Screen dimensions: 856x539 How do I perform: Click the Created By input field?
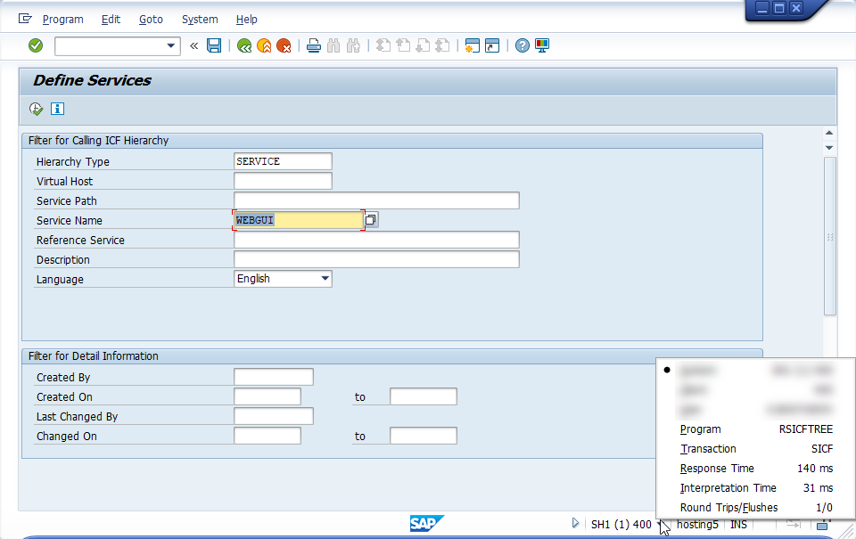(x=274, y=377)
